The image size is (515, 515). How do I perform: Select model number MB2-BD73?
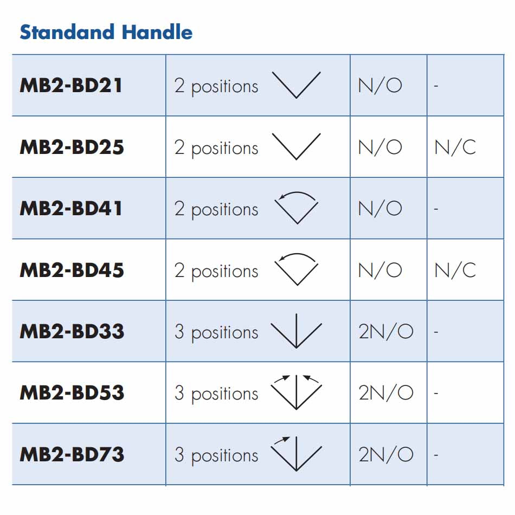tap(72, 454)
